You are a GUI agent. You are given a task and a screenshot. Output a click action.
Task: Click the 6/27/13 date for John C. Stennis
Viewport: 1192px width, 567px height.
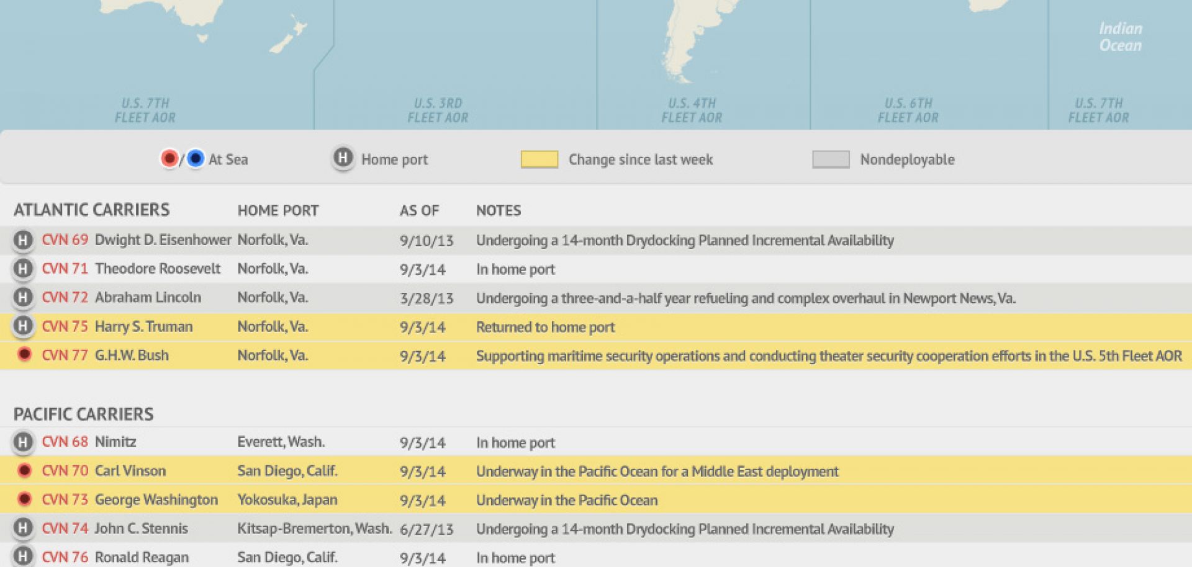[x=427, y=529]
